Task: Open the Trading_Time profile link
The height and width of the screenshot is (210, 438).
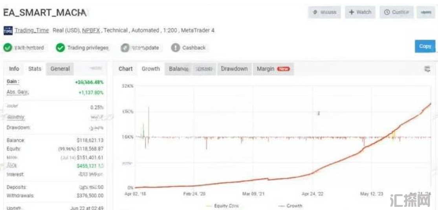Action: pos(32,30)
